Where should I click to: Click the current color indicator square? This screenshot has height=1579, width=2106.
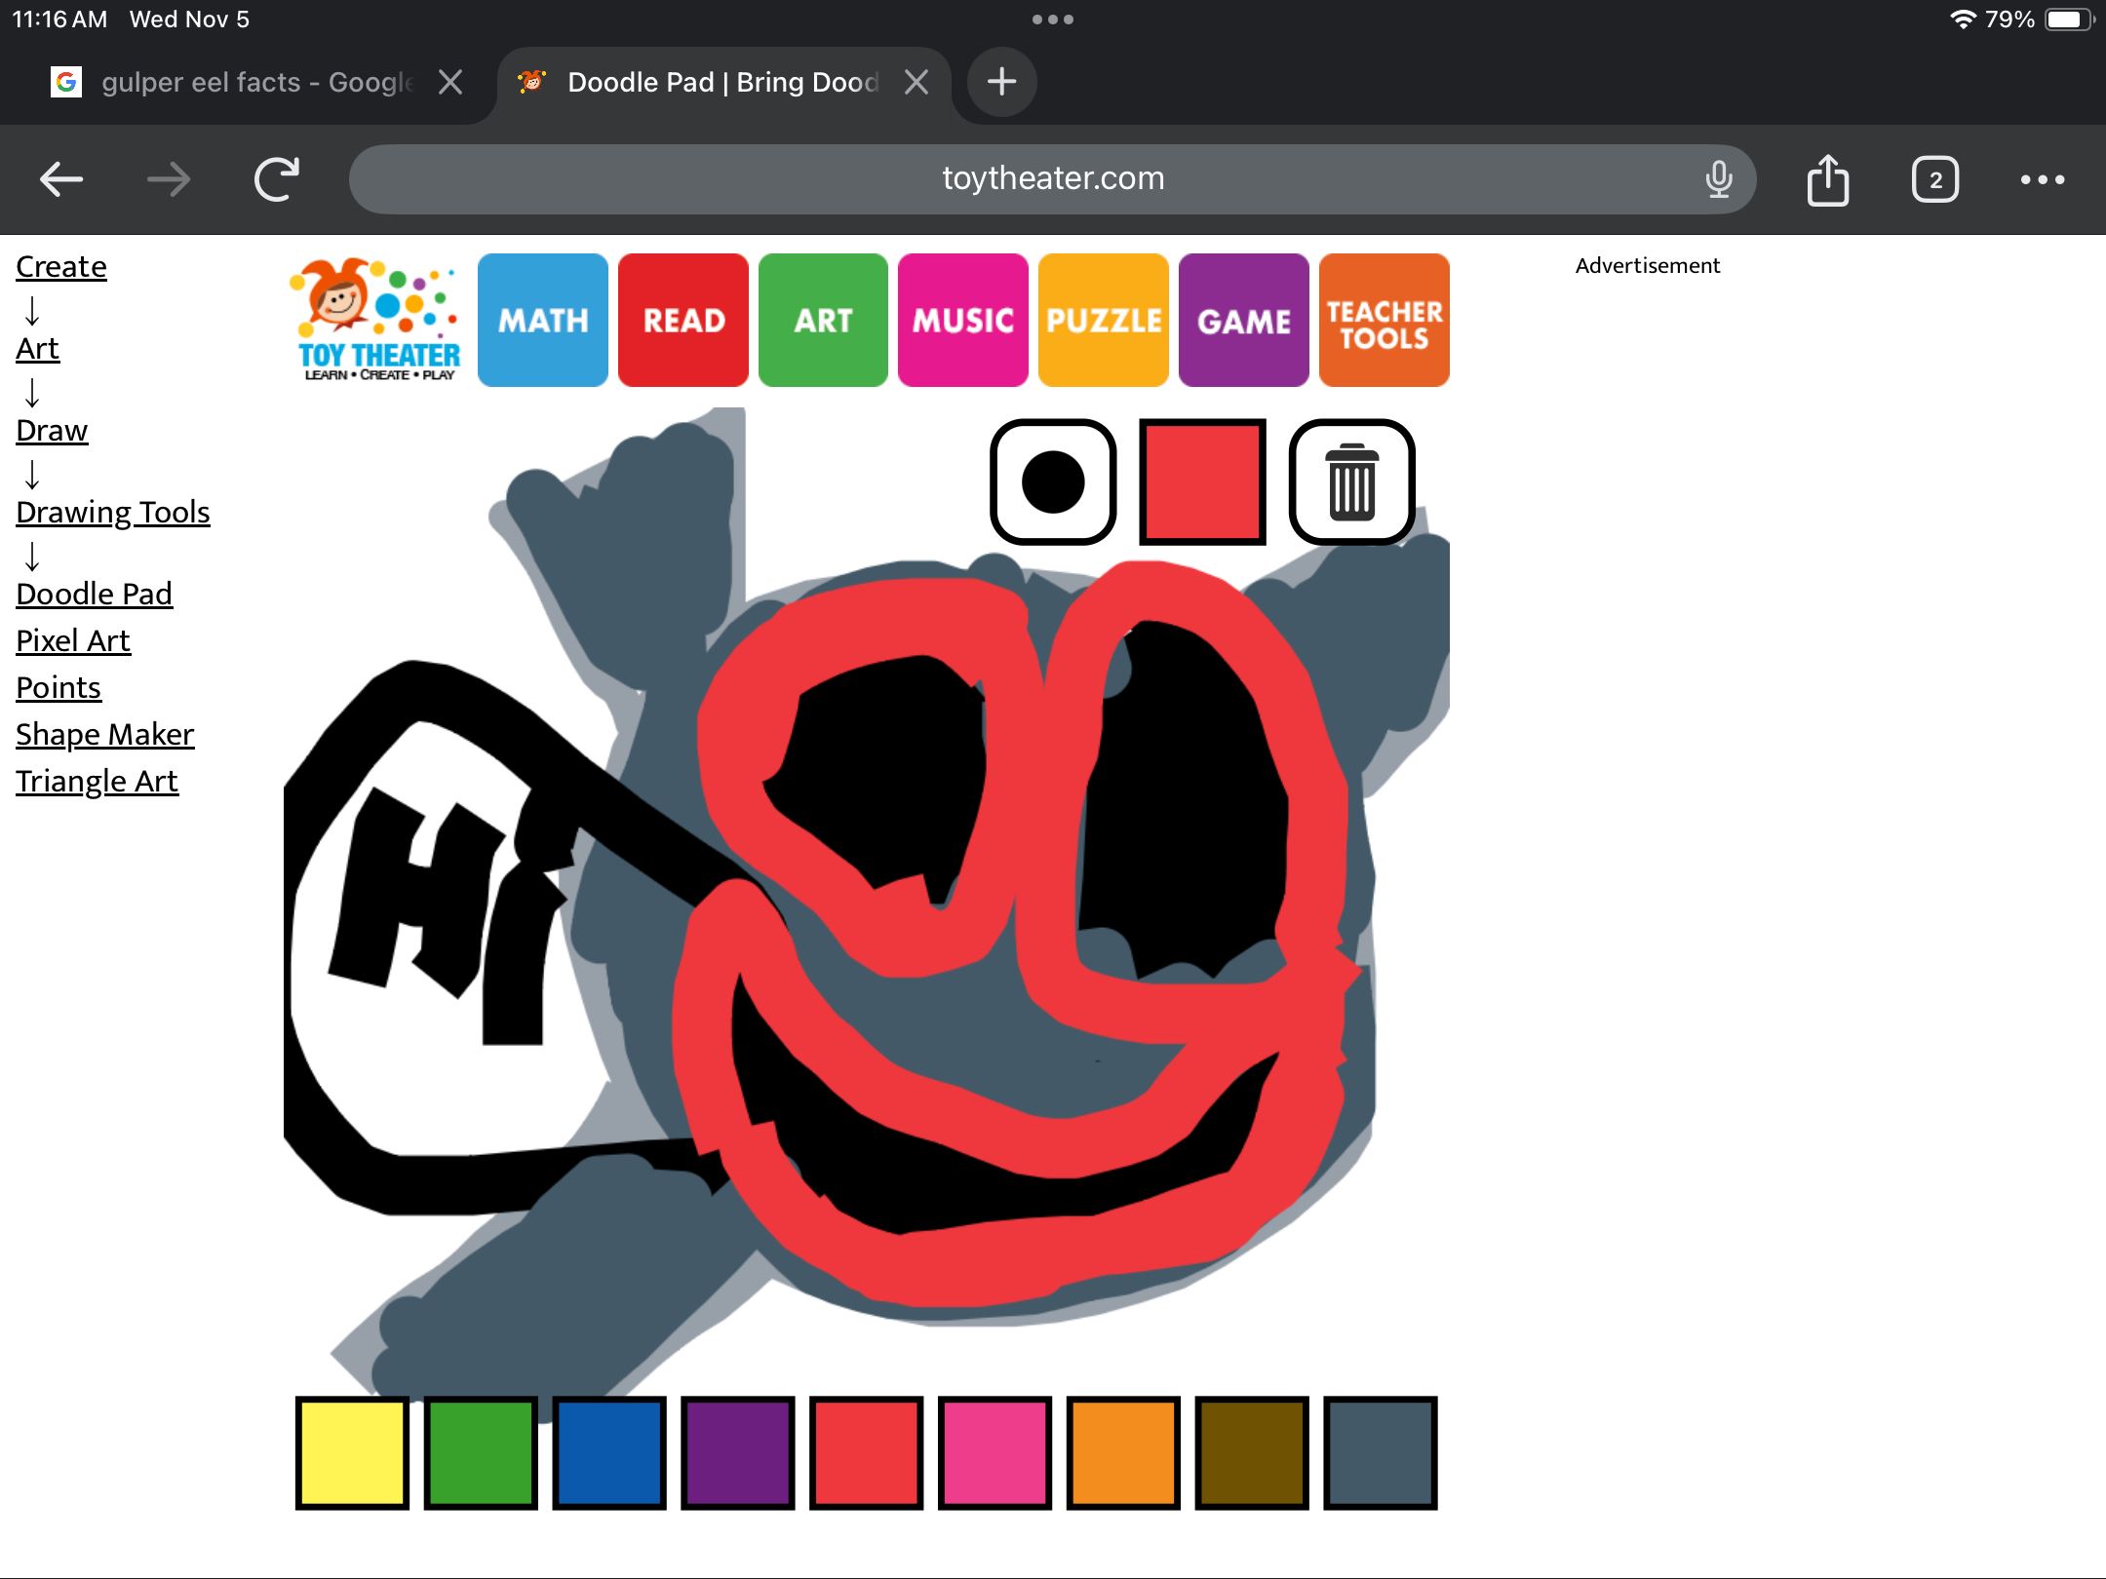coord(1202,481)
